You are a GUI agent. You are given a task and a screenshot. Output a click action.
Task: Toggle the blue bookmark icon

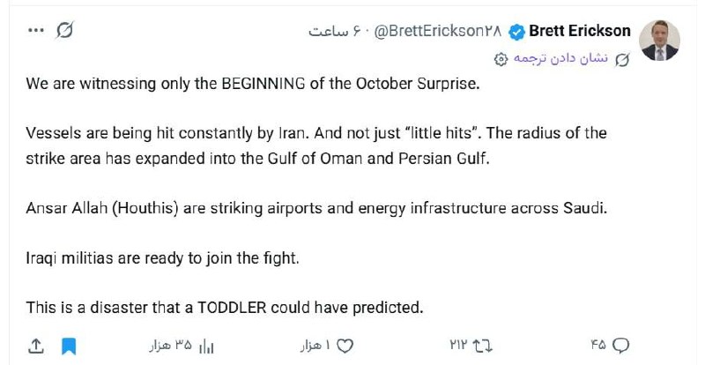tap(69, 346)
